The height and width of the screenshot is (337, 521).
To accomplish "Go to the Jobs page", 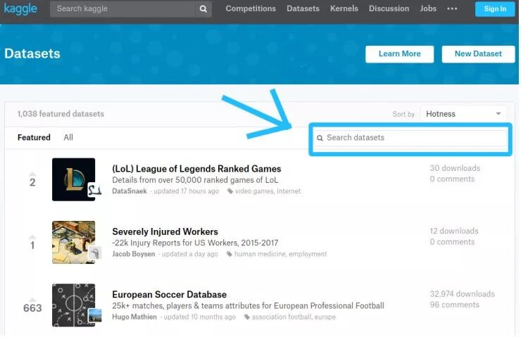I will 428,8.
